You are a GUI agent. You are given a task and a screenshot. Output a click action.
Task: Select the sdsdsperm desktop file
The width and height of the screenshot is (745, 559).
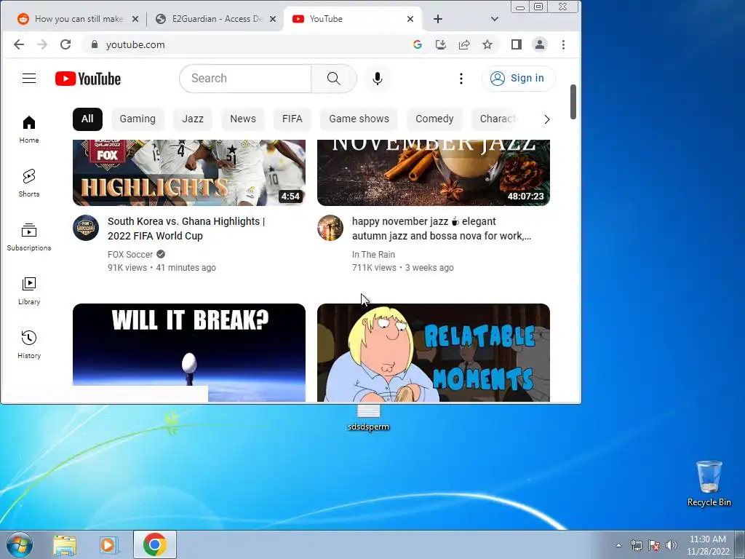368,417
